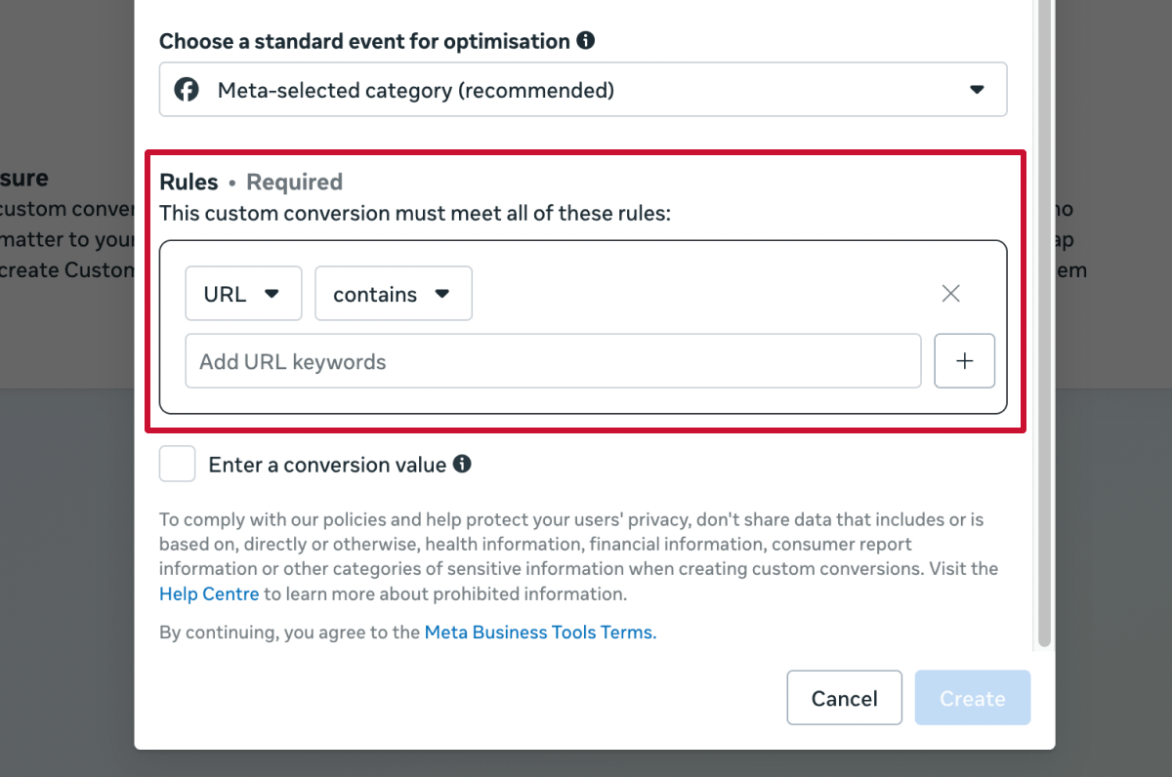Click info icon next to conversion value
The width and height of the screenshot is (1172, 777).
pos(462,465)
